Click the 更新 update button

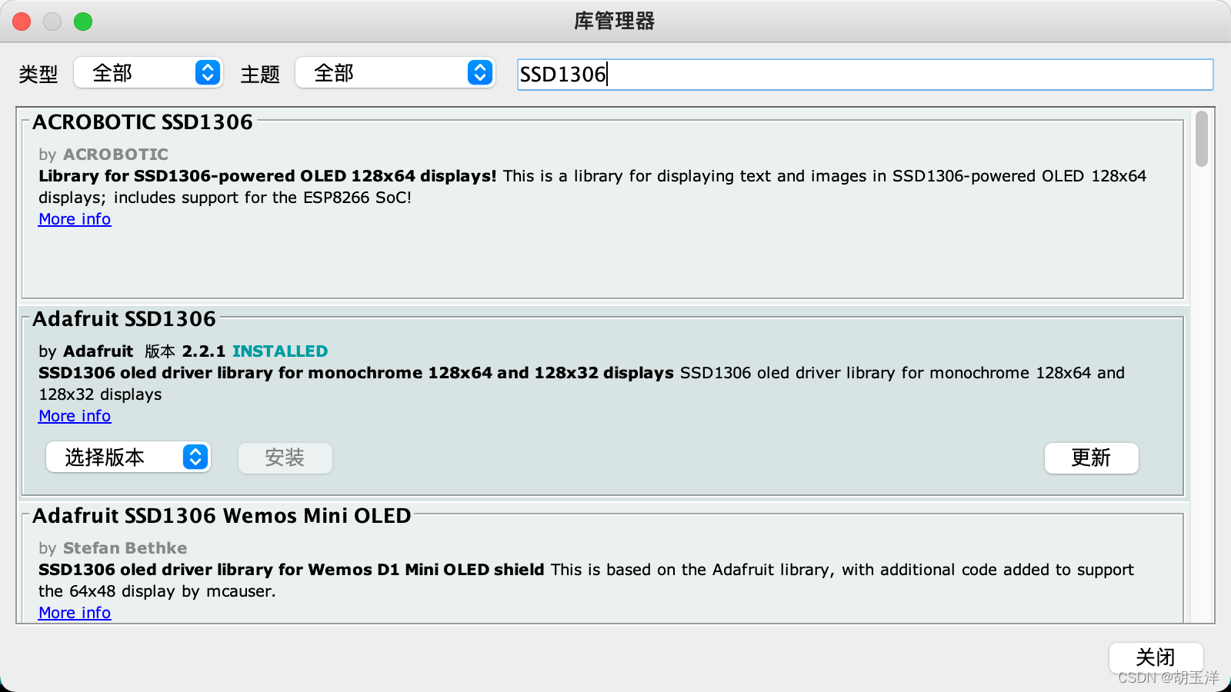pyautogui.click(x=1091, y=458)
